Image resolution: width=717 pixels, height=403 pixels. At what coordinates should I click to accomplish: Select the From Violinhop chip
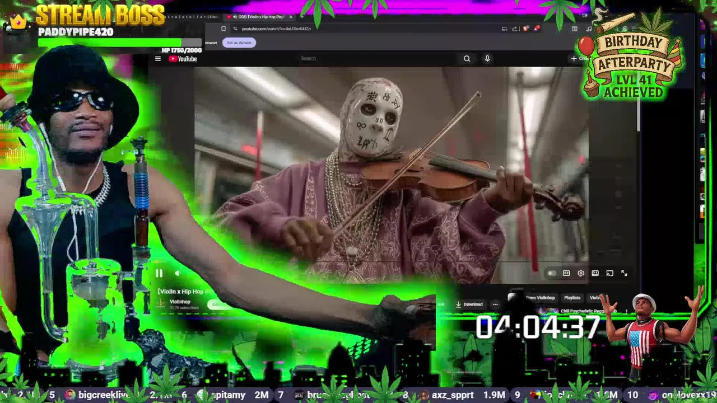[541, 298]
